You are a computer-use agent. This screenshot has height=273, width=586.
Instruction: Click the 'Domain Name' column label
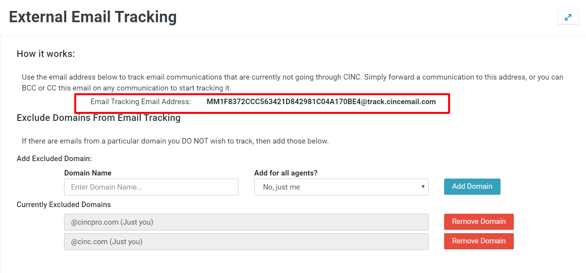pos(88,173)
